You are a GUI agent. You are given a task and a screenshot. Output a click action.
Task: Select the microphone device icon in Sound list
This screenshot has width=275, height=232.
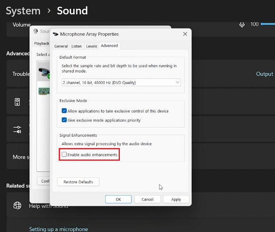click(x=43, y=72)
